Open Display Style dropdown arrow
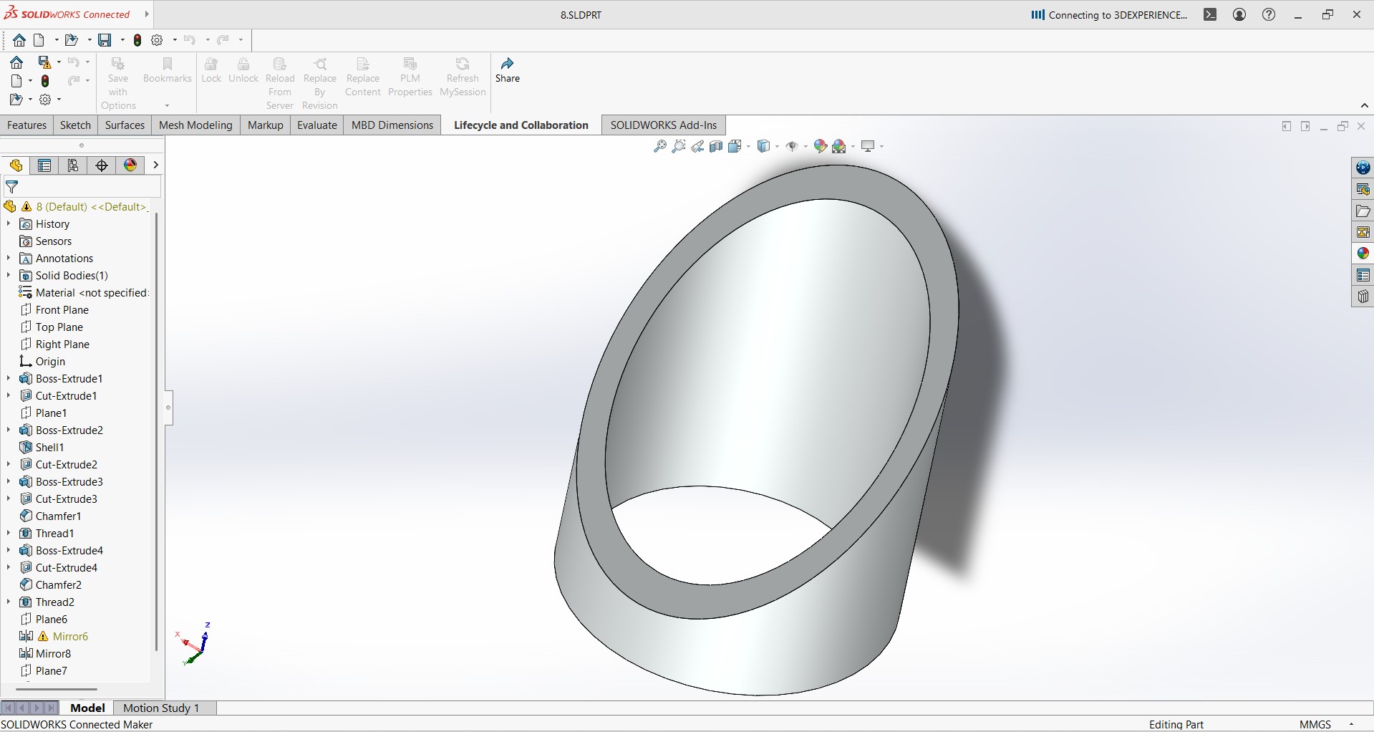 [x=778, y=146]
